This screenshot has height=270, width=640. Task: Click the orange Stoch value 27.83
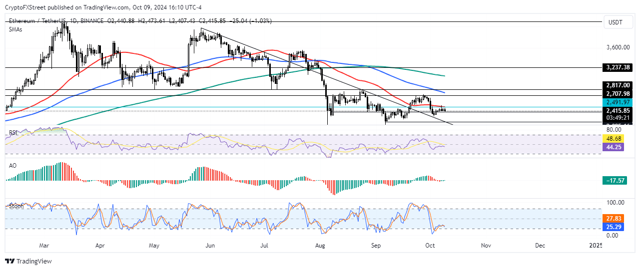[614, 219]
